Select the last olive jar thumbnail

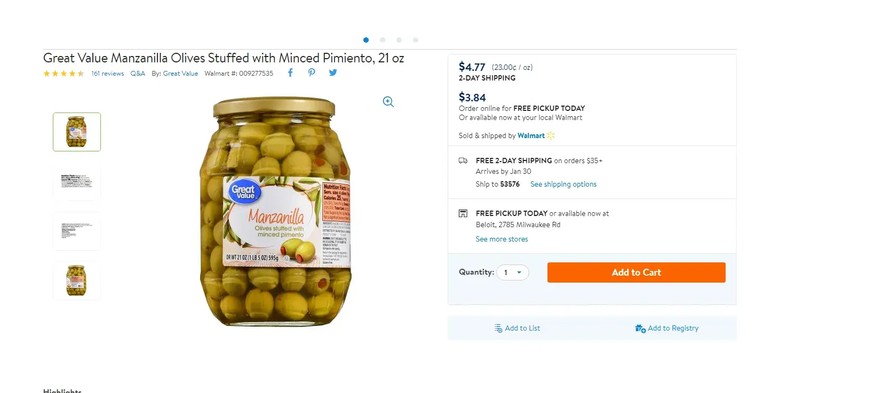click(x=77, y=280)
